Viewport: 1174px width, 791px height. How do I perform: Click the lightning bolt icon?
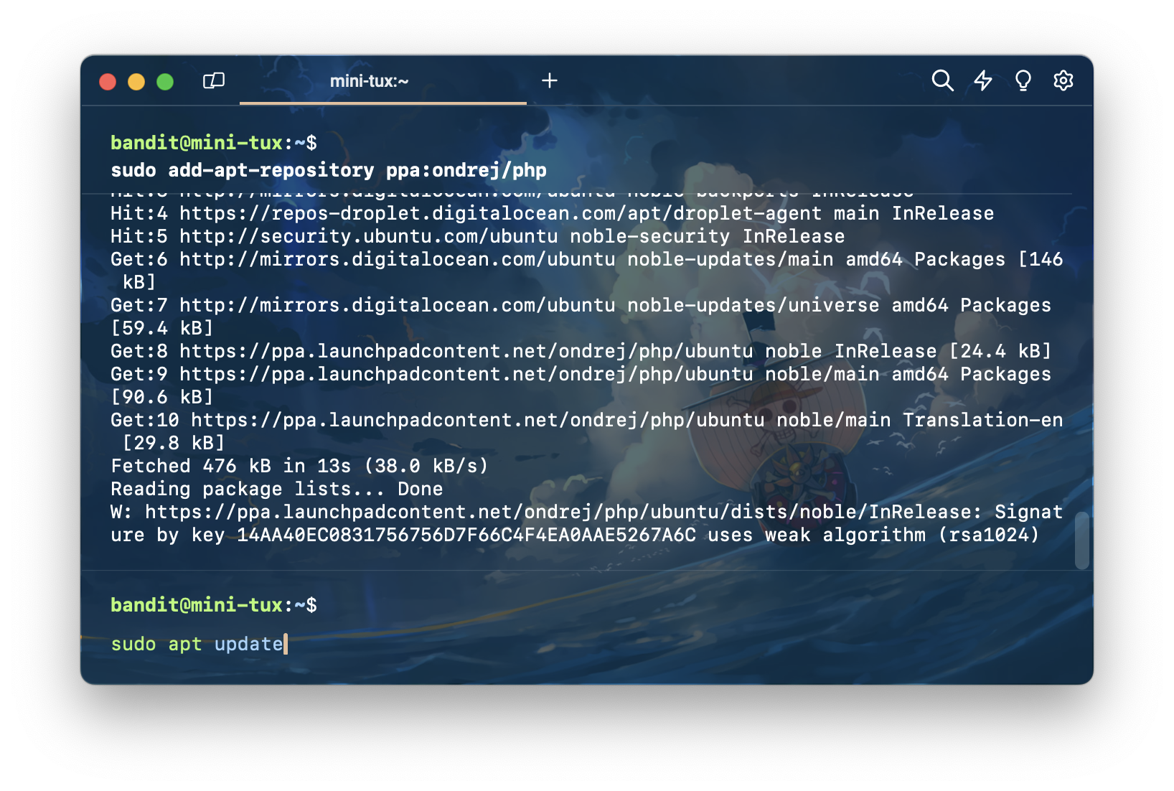(x=982, y=80)
